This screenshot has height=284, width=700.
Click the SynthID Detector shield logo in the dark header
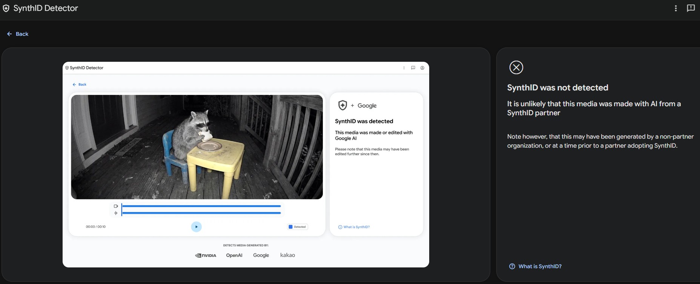(x=6, y=8)
